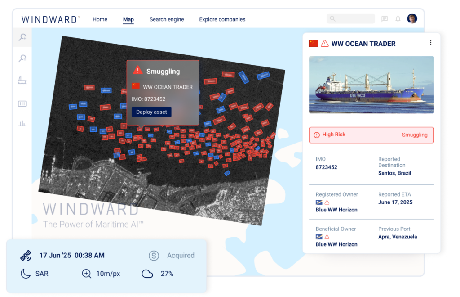Image resolution: width=460 pixels, height=297 pixels.
Task: Open the Home menu item
Action: tap(100, 19)
